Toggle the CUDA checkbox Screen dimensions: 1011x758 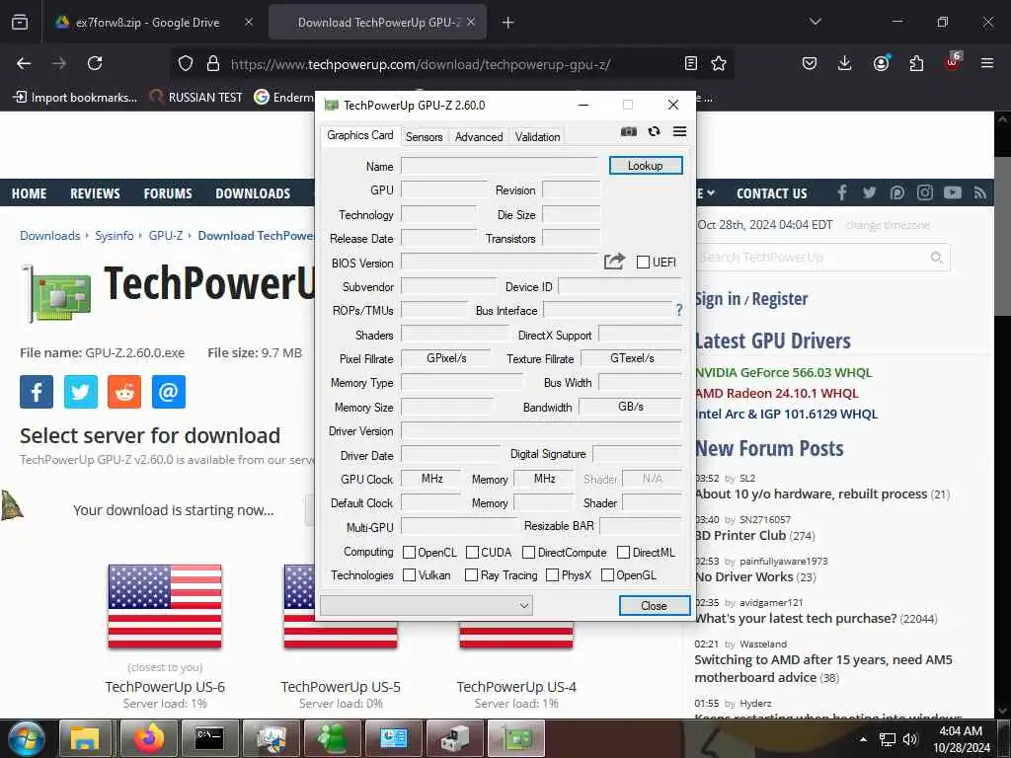point(472,553)
